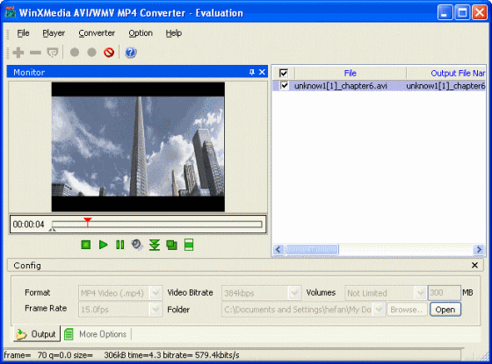Click the 00:00:04 time display
The image size is (492, 364).
coord(28,225)
